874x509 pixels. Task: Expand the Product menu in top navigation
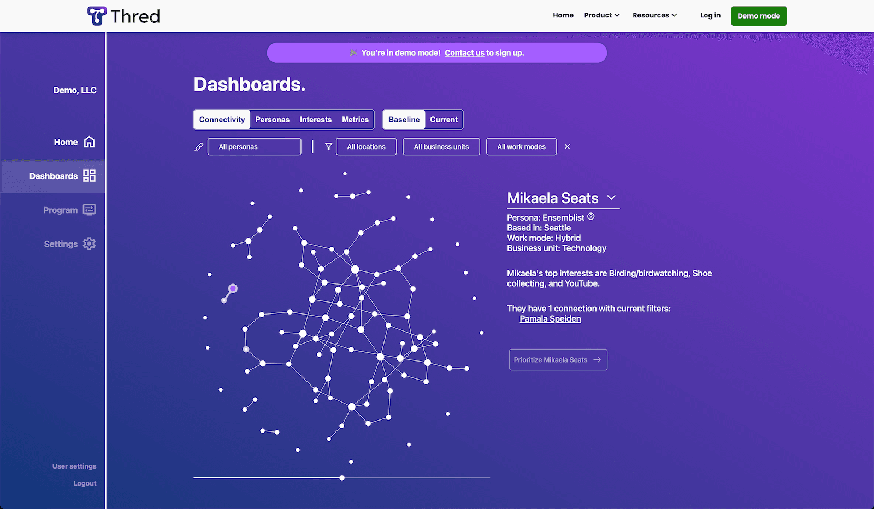601,15
